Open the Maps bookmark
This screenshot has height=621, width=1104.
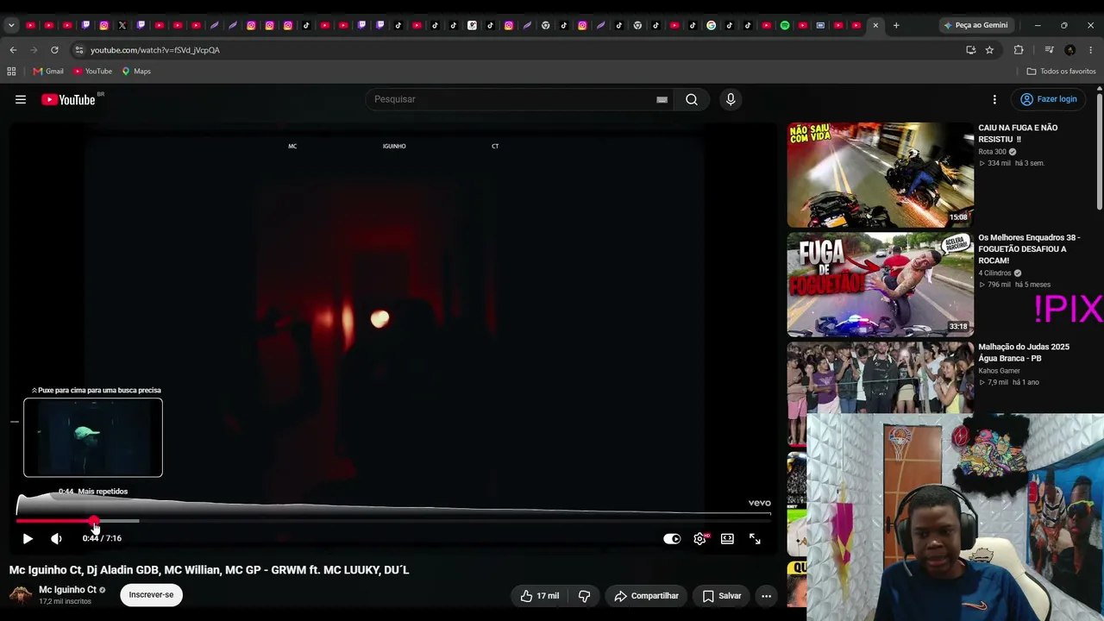(136, 72)
